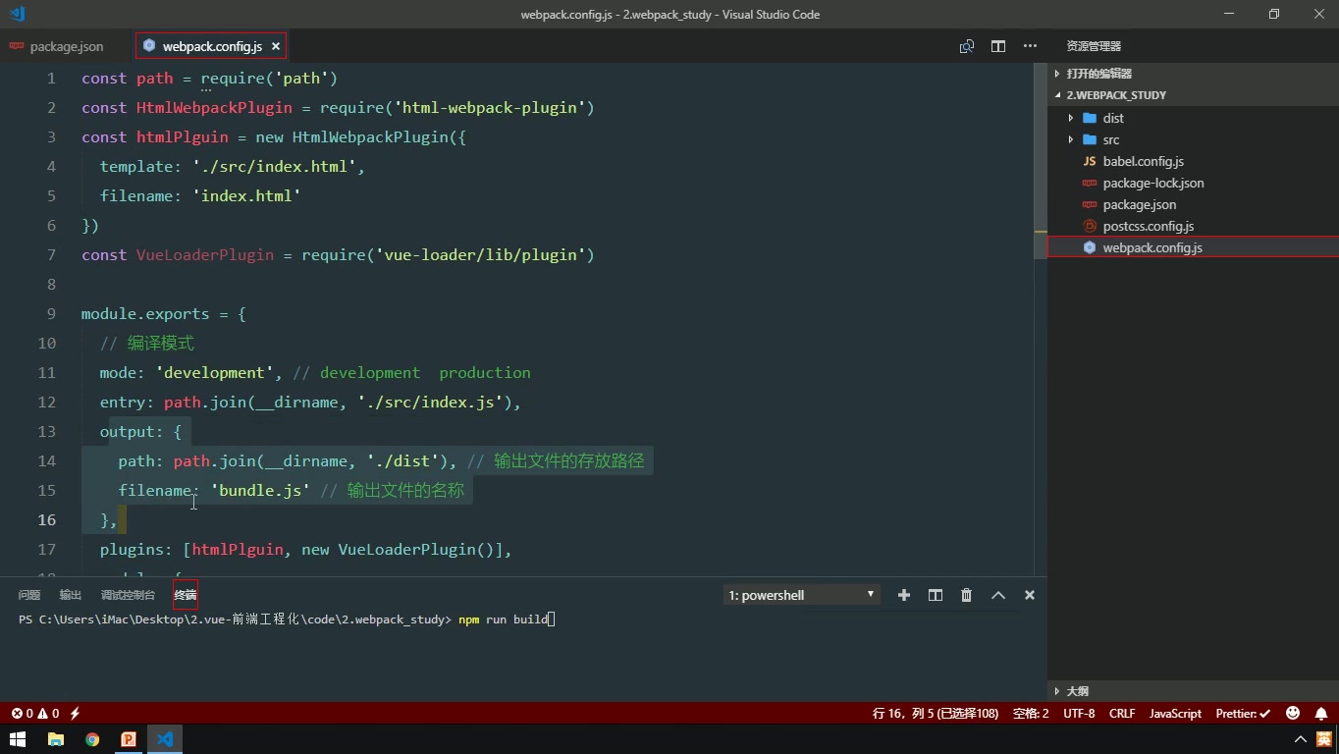Viewport: 1339px width, 754px height.
Task: Close the terminal panel
Action: point(1030,595)
